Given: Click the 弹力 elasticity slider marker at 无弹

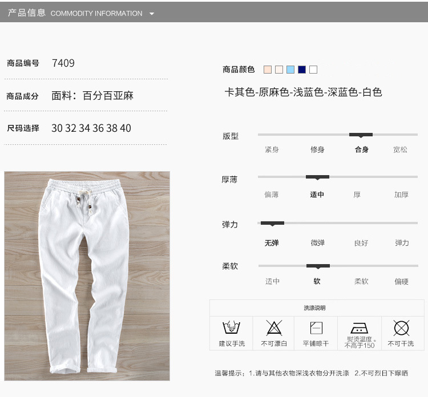Looking at the screenshot, I should pos(272,224).
